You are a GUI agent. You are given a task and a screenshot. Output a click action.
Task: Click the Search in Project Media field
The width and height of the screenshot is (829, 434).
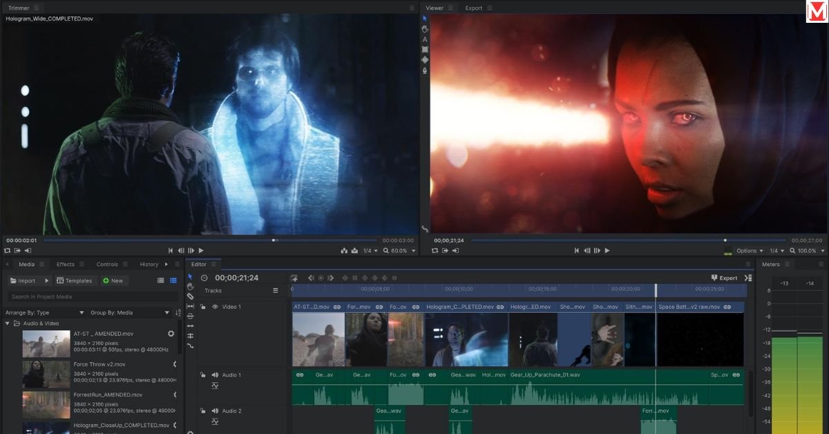point(91,297)
